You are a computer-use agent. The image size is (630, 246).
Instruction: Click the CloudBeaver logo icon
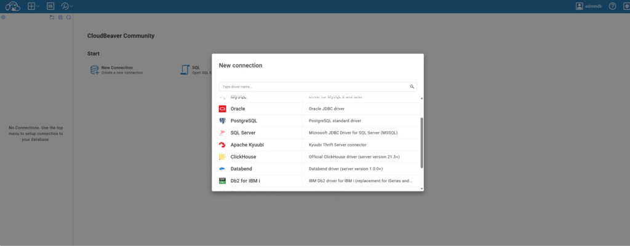13,6
